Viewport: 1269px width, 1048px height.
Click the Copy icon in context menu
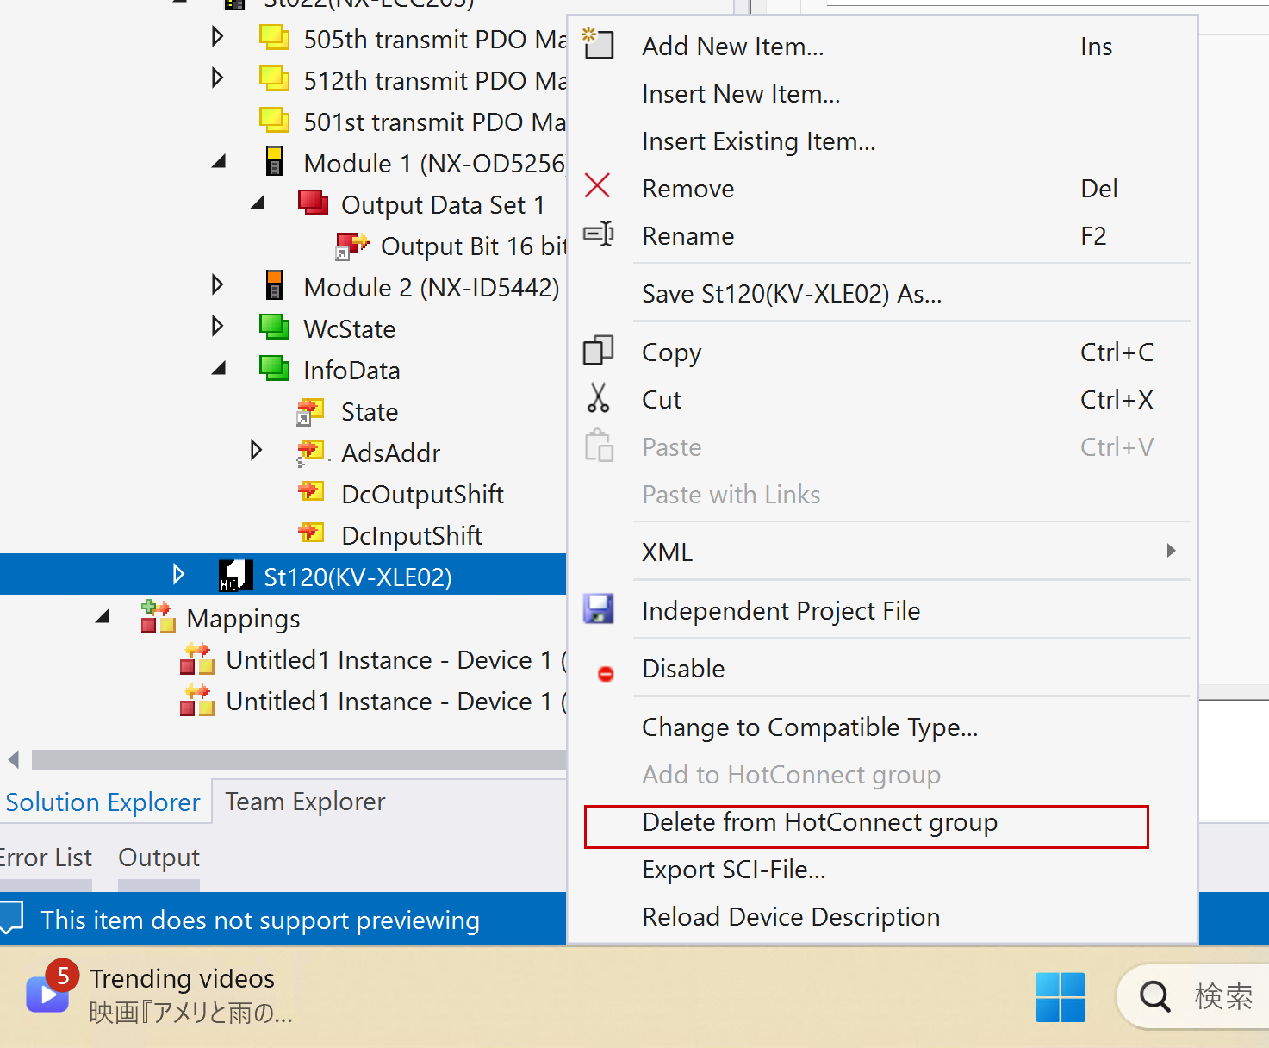click(x=598, y=351)
